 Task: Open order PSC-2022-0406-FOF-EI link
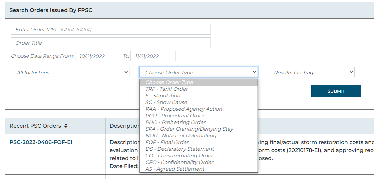pos(41,142)
